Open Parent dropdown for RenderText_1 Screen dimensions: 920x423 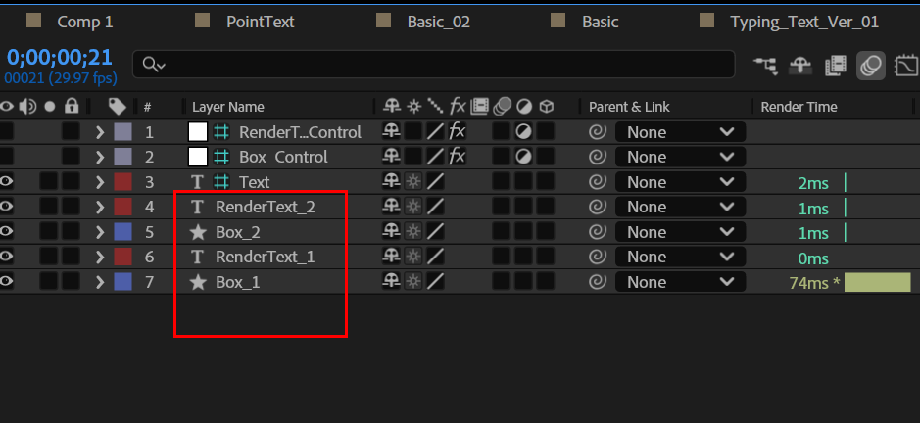pyautogui.click(x=680, y=257)
